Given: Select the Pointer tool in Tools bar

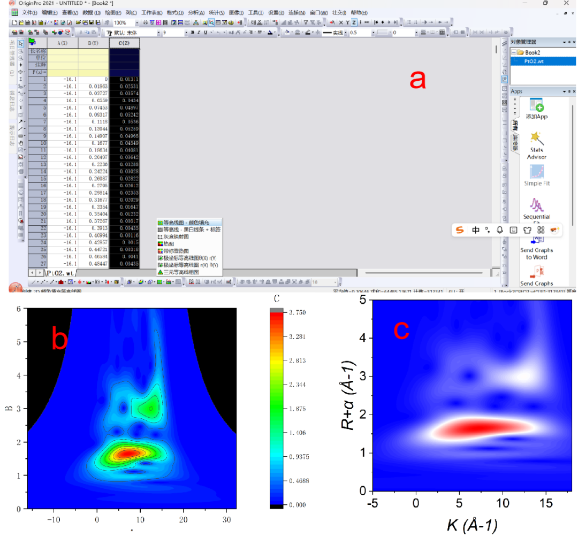Looking at the screenshot, I should [21, 43].
